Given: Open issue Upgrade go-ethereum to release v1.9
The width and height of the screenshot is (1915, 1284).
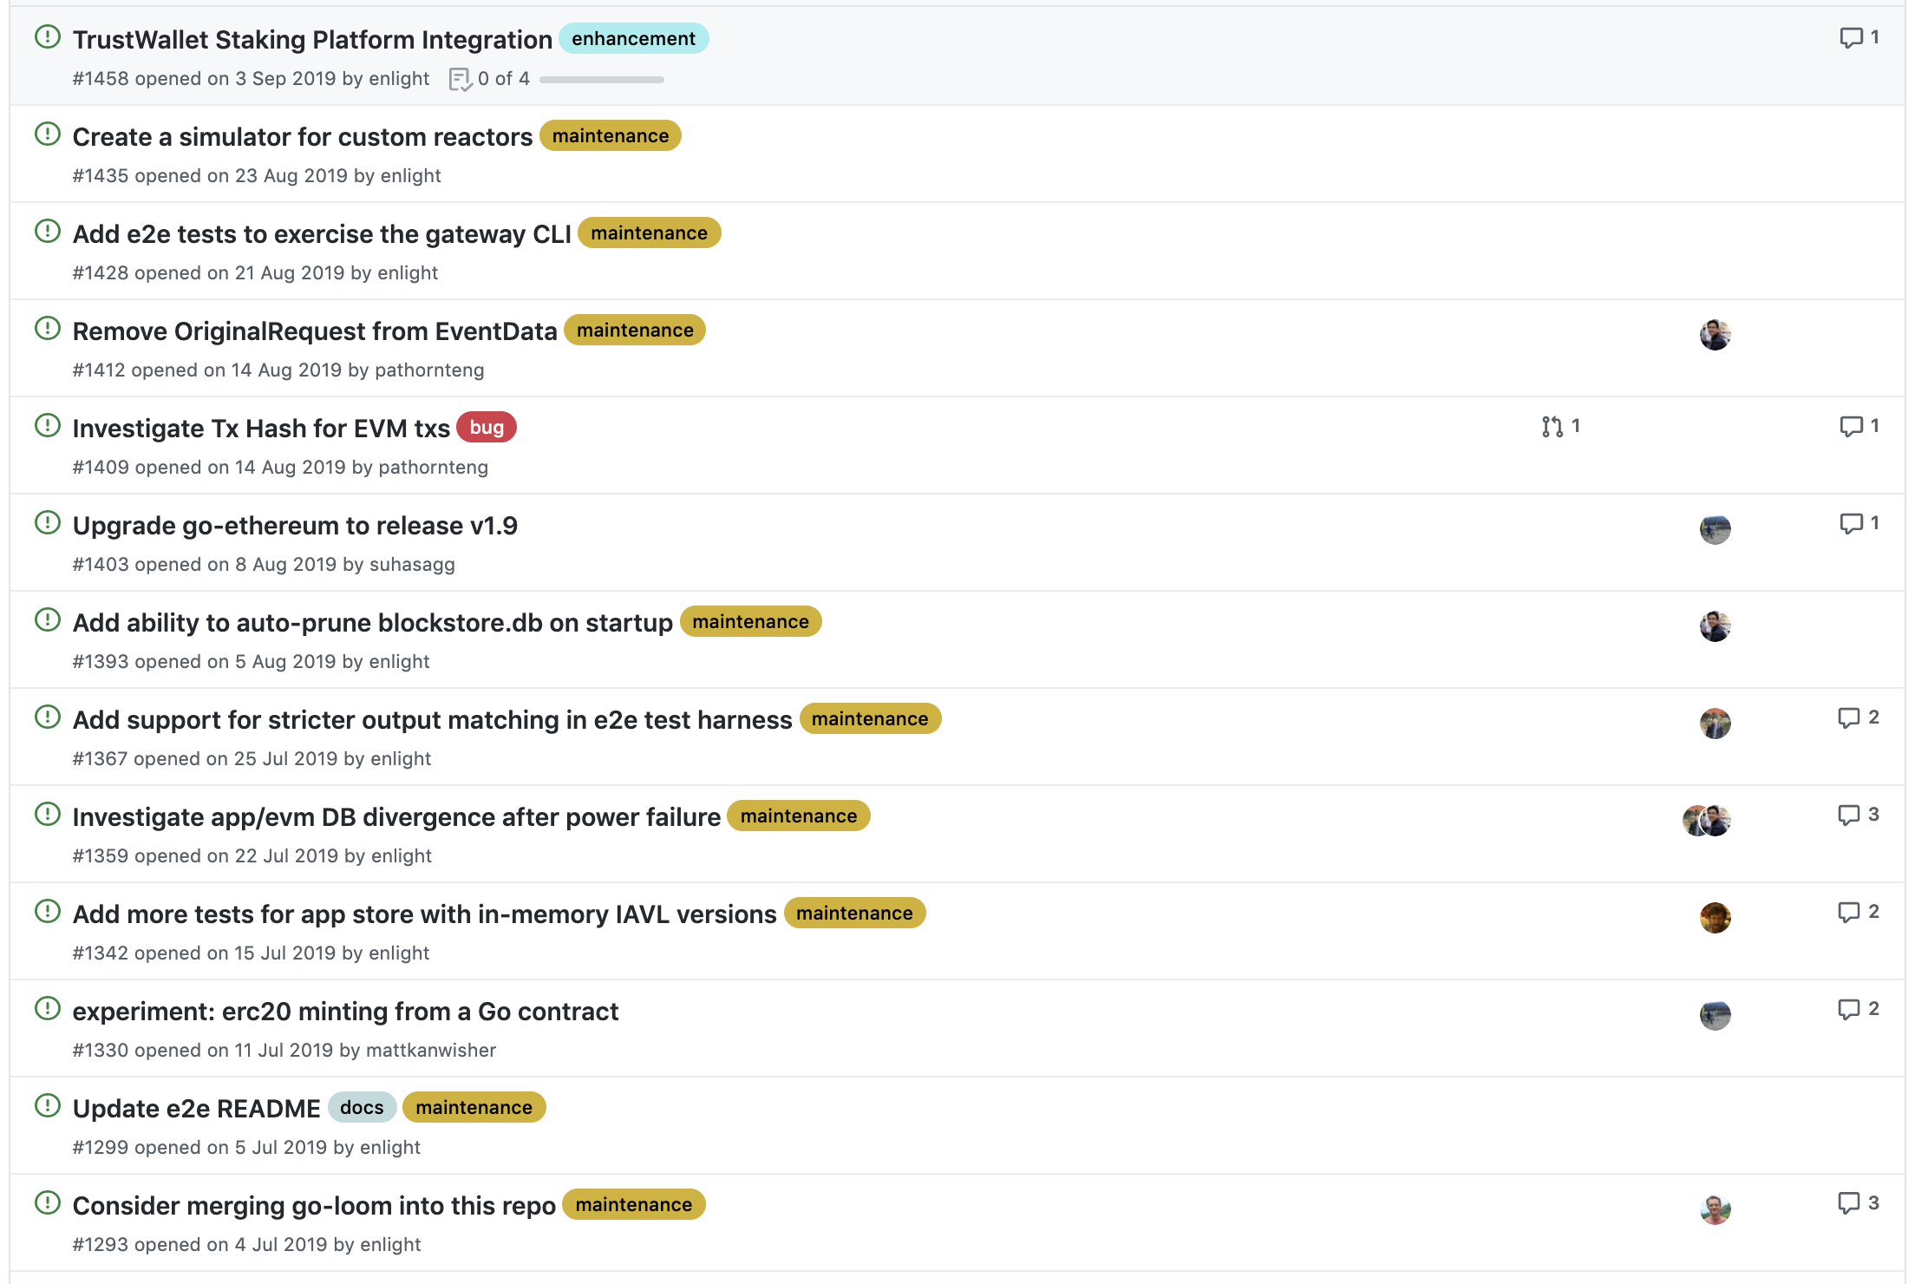Looking at the screenshot, I should pos(295,526).
